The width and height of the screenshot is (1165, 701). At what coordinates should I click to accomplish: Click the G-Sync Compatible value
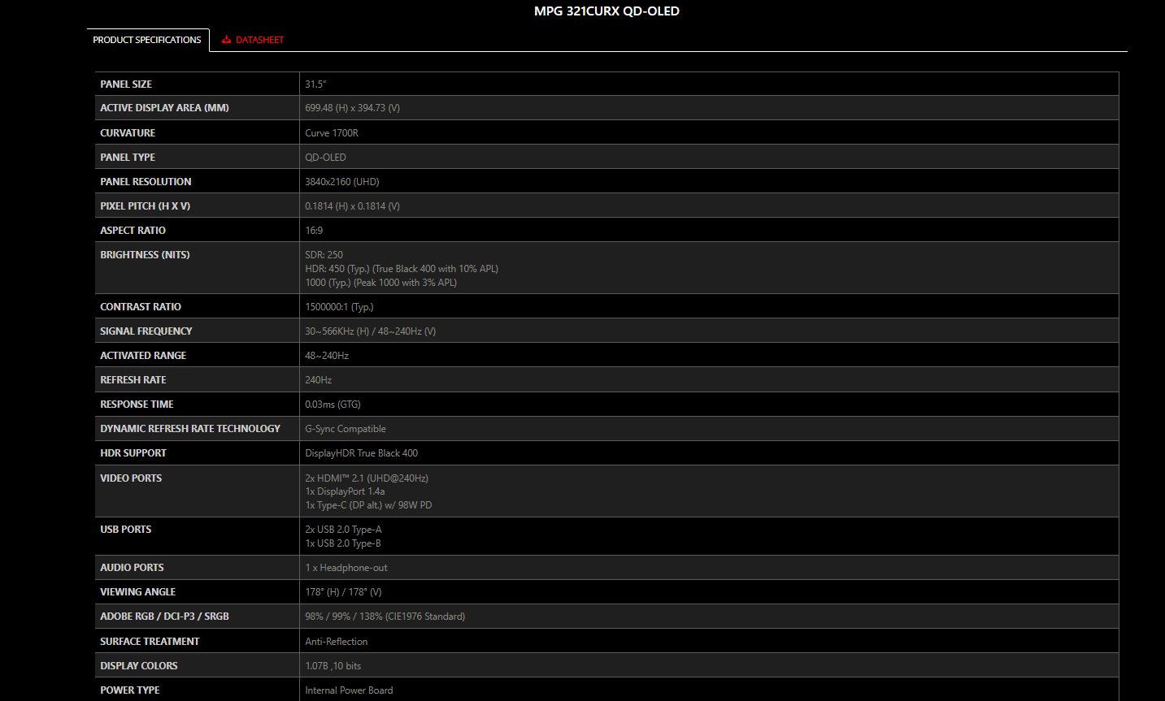pos(346,429)
